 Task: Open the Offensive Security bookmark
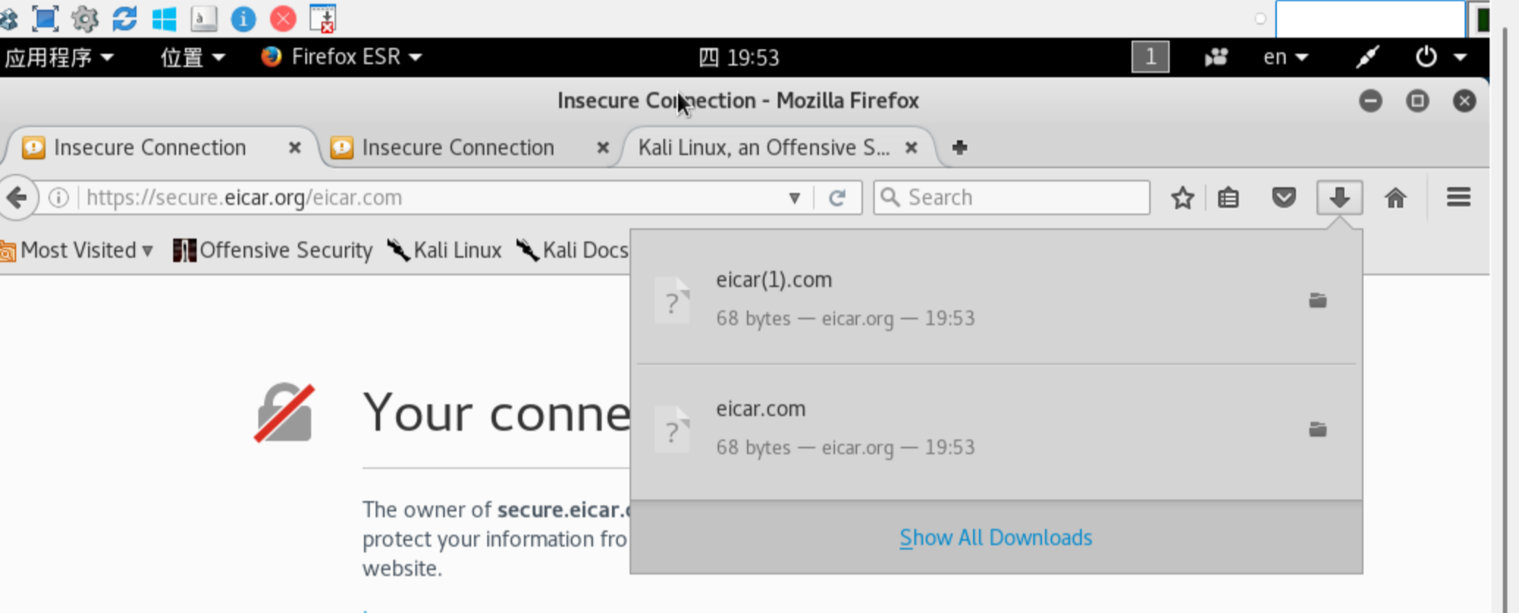click(273, 251)
